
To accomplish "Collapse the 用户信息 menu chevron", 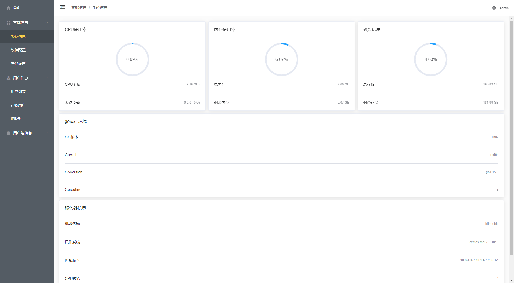I will point(47,78).
